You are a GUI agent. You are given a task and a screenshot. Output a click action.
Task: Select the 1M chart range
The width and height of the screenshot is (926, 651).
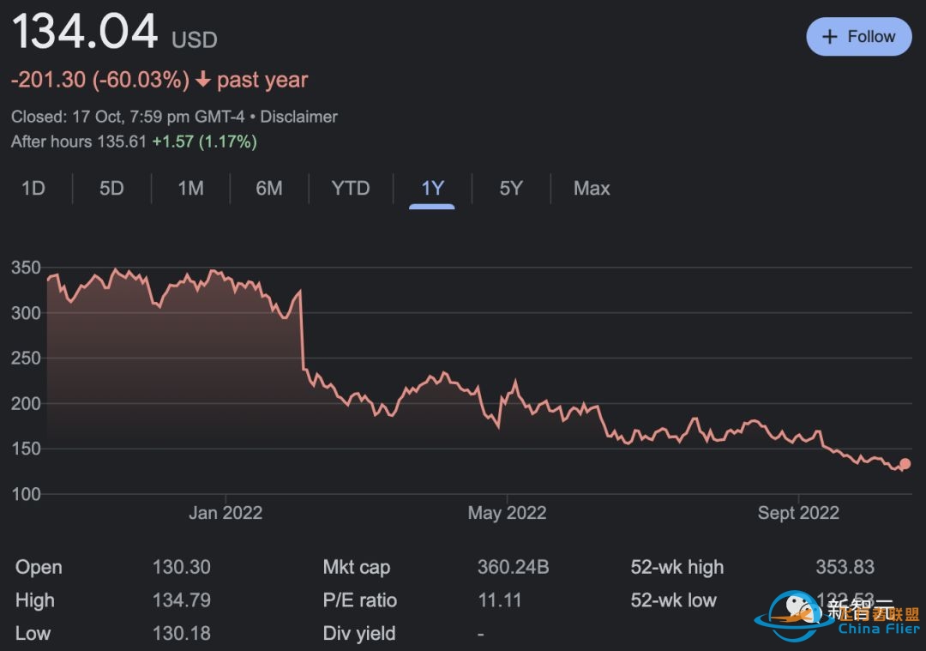click(190, 189)
